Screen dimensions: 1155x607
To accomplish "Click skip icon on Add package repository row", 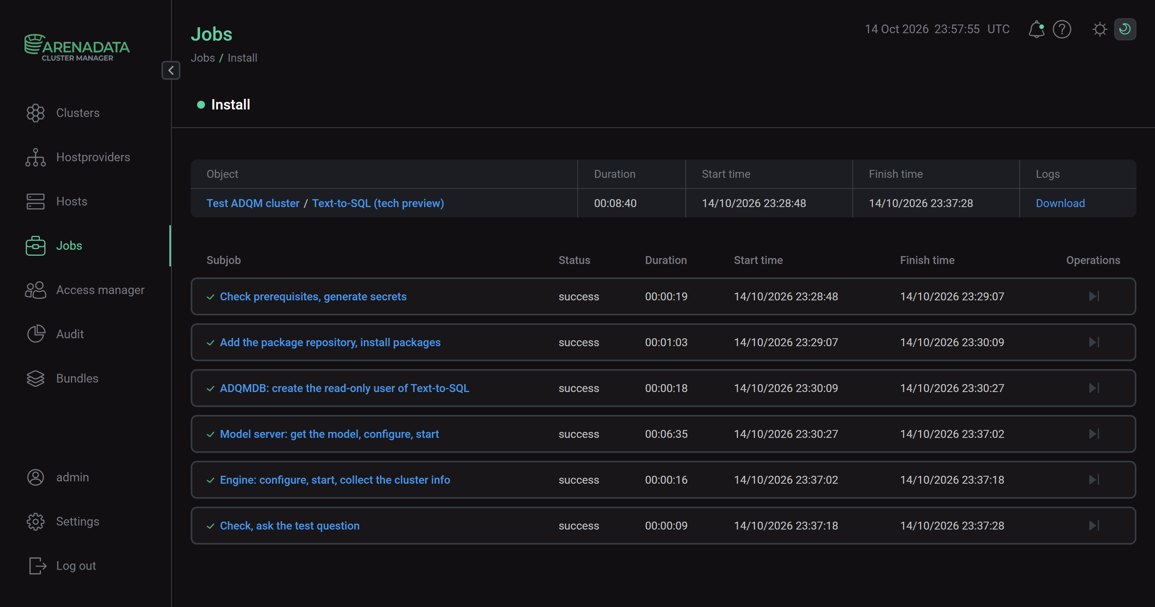I will pos(1094,343).
